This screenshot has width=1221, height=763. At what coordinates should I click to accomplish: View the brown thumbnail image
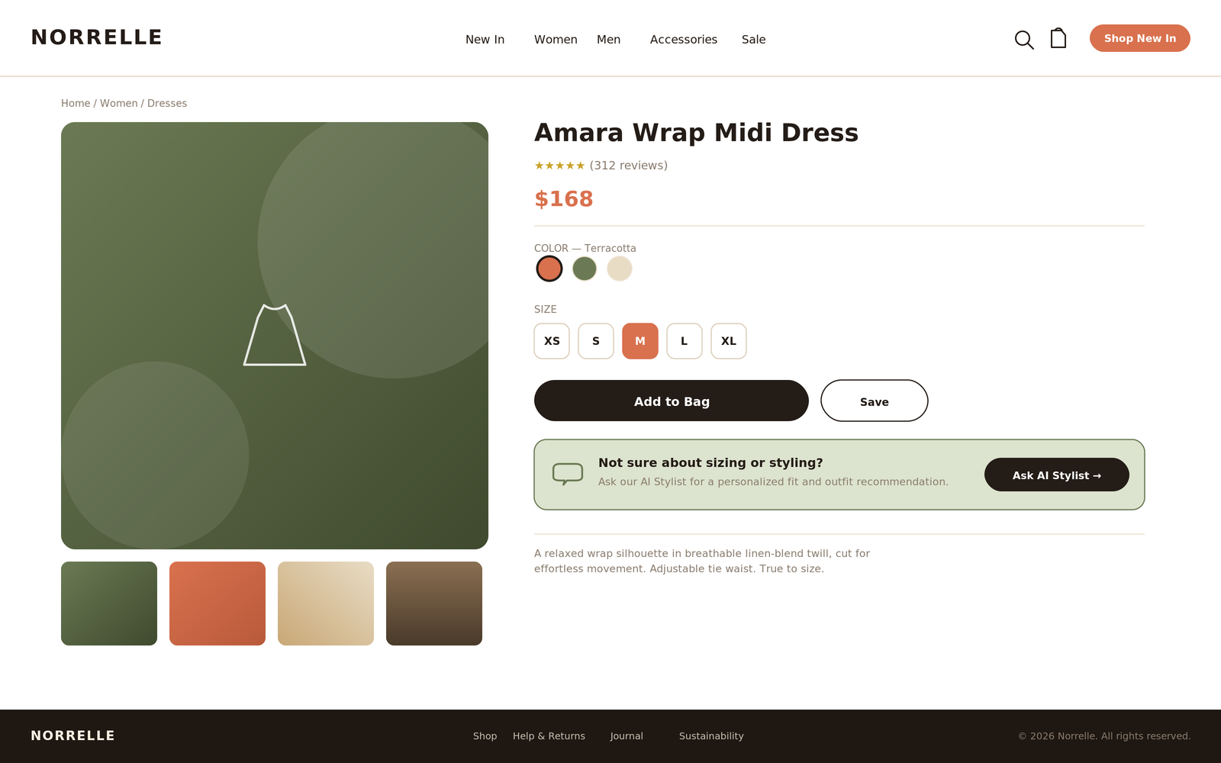coord(434,604)
